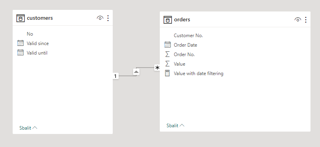The height and width of the screenshot is (147, 320).
Task: Click the asterisk cardinality marker on orders
Action: (157, 68)
